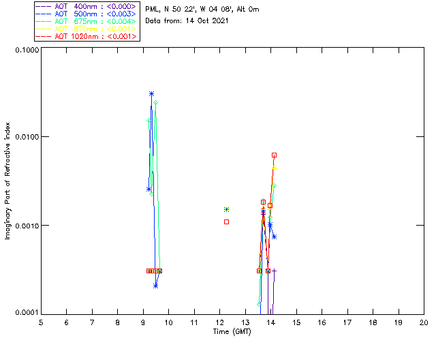
Task: Click the yellow triangle marker after hour 14
Action: (x=274, y=167)
